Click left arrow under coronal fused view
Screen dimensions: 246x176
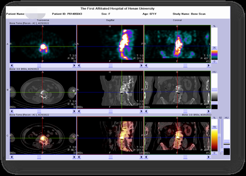146,157
